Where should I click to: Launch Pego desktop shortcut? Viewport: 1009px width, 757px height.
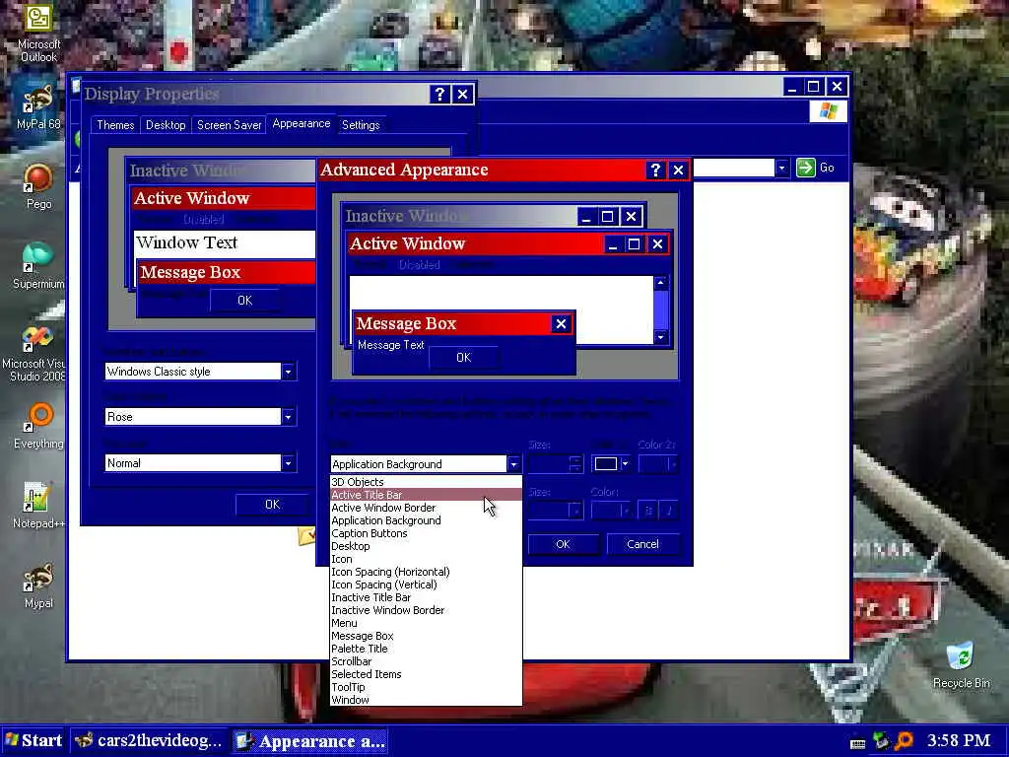(38, 186)
